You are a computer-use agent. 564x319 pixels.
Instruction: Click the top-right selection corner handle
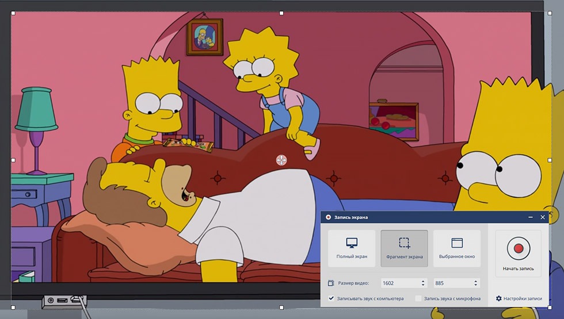[550, 13]
